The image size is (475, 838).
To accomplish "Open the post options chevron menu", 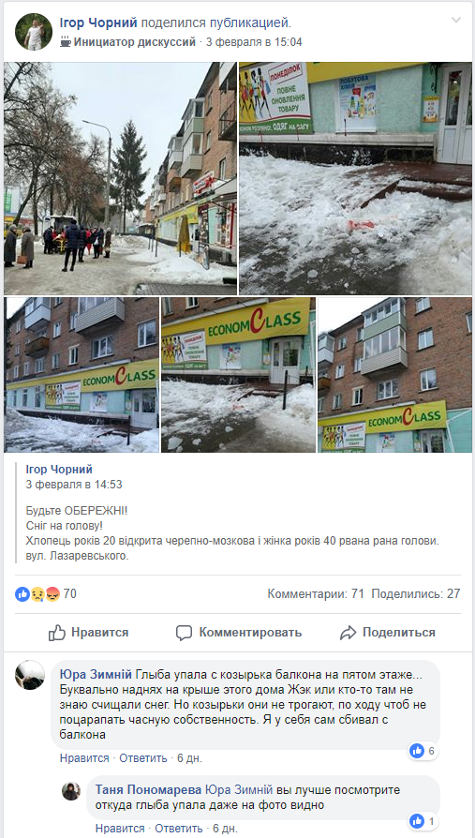I will coord(455,21).
